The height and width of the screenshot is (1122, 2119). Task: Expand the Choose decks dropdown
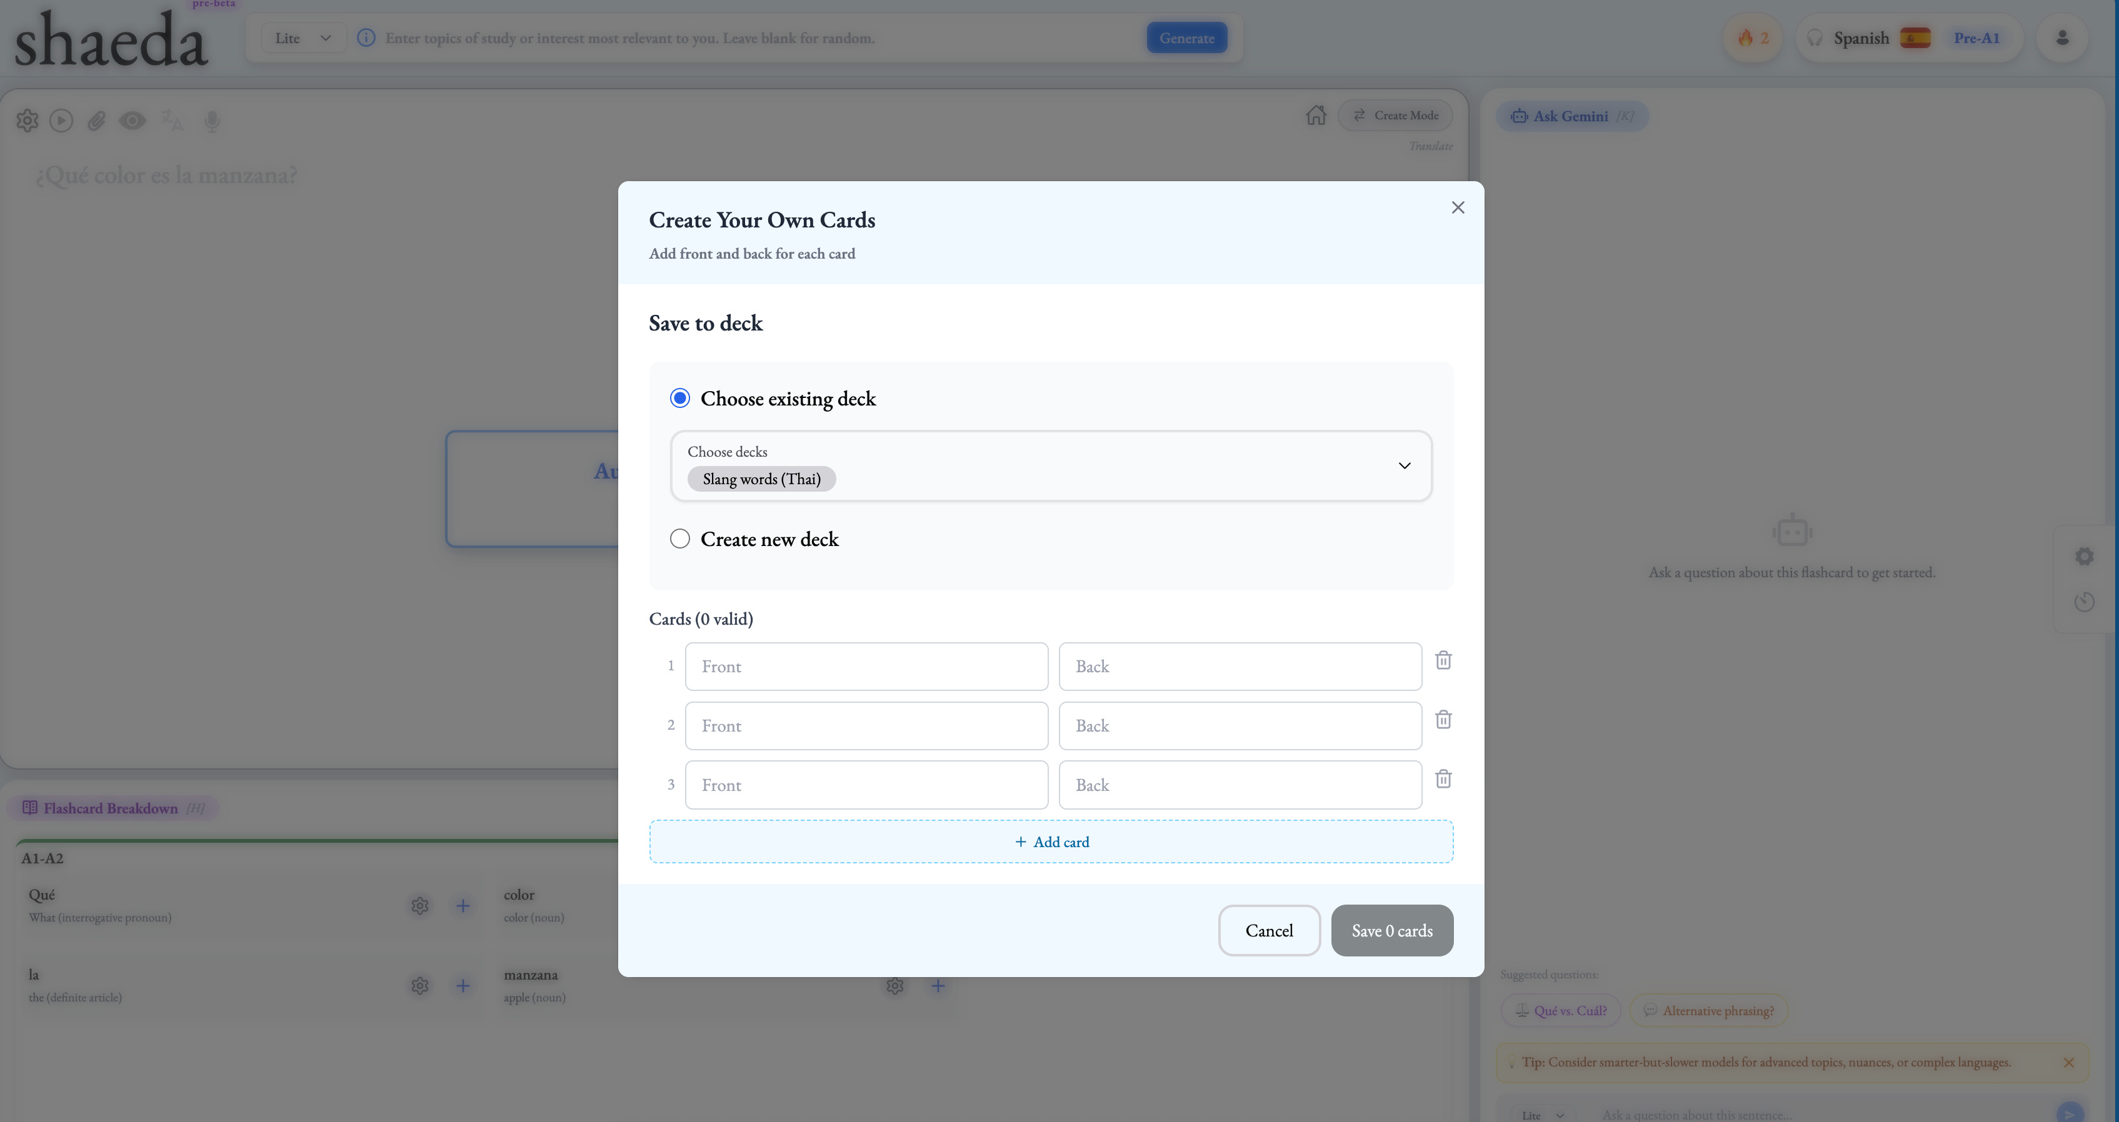(1403, 466)
